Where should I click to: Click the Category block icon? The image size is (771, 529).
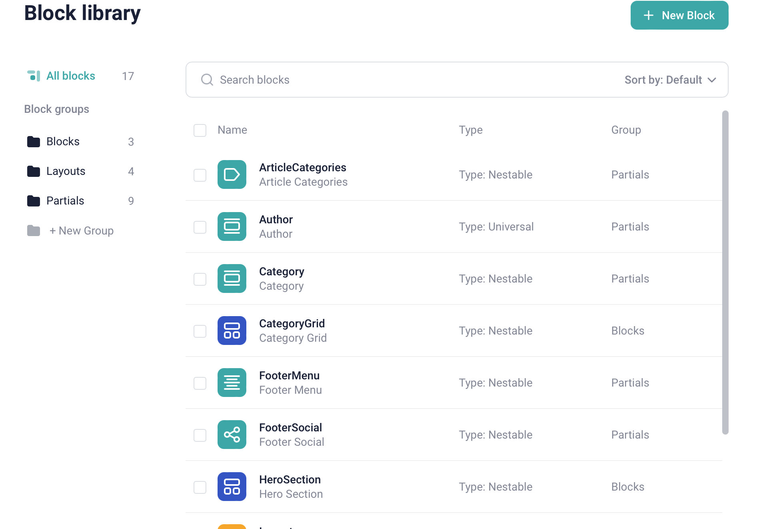coord(232,279)
